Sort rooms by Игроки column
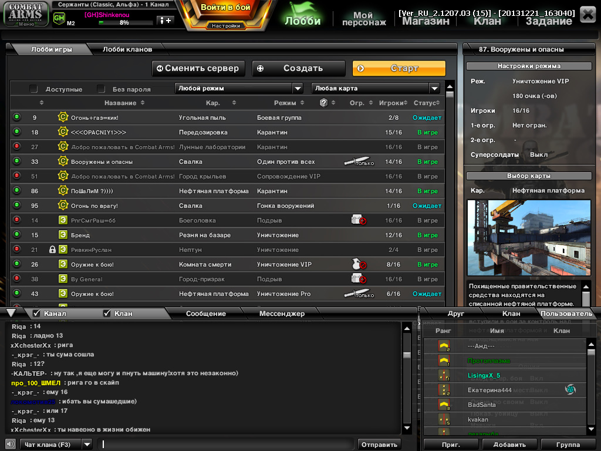Image resolution: width=601 pixels, height=451 pixels. (393, 103)
